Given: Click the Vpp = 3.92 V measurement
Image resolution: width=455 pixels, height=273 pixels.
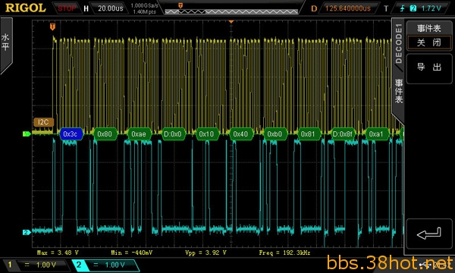Looking at the screenshot, I should tap(206, 253).
